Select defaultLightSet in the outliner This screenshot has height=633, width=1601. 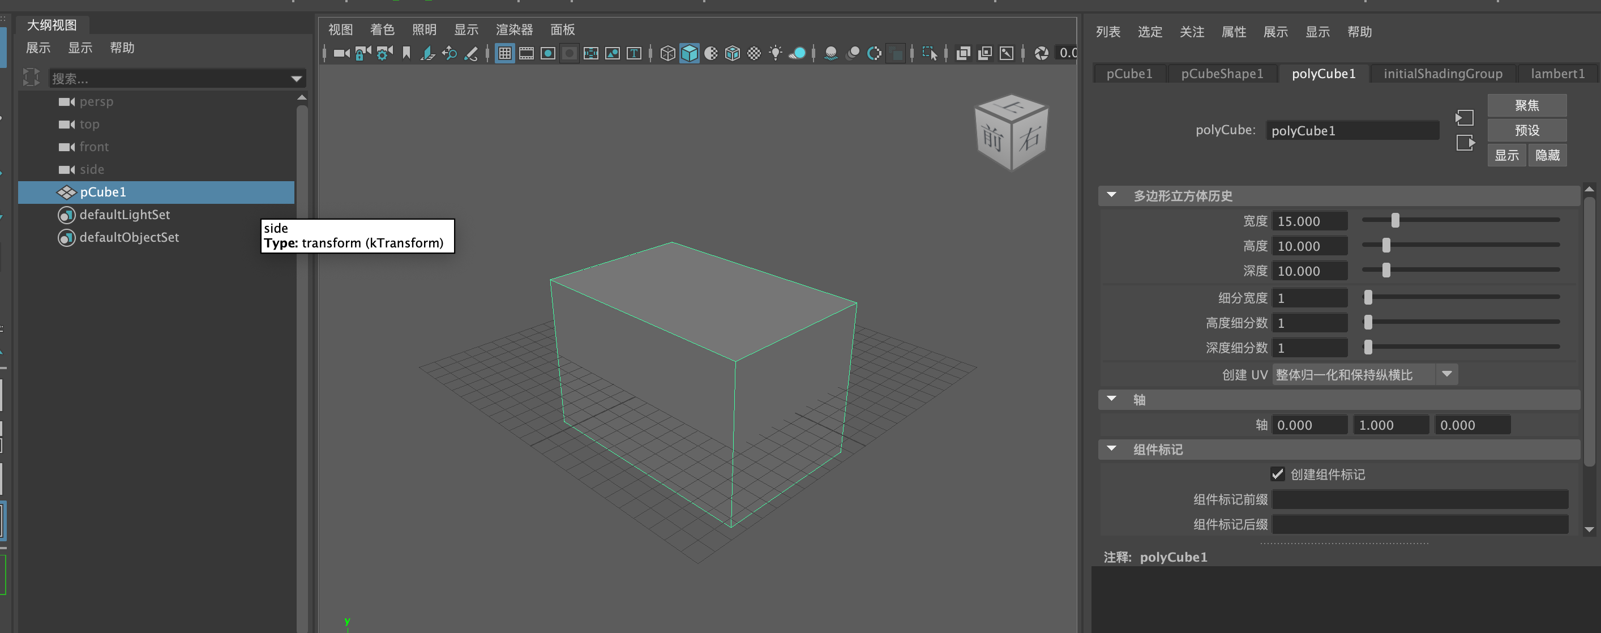point(125,215)
